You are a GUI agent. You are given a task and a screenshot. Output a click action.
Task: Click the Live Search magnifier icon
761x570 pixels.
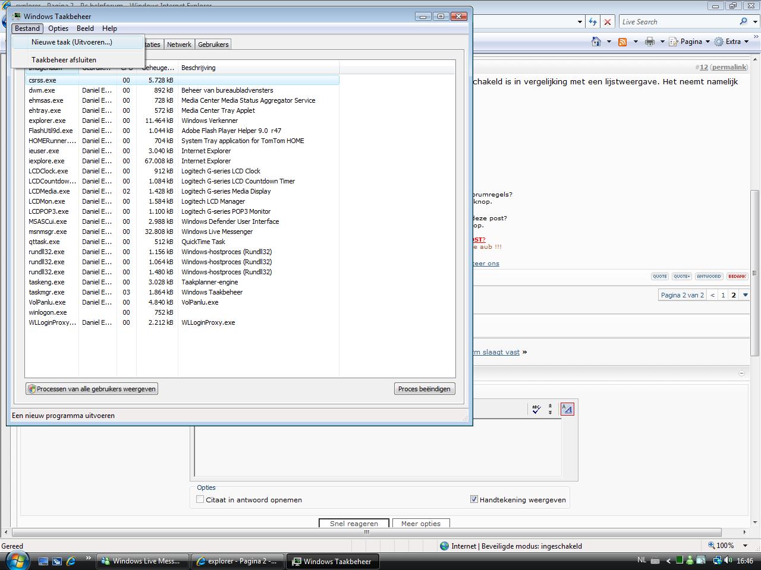click(743, 21)
